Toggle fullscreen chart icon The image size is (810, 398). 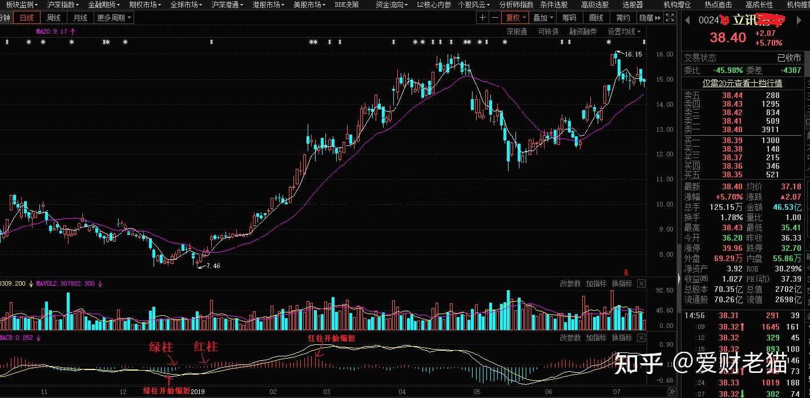(x=669, y=18)
